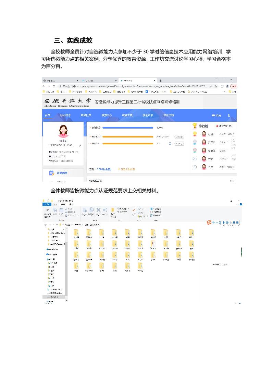The width and height of the screenshot is (272, 385).
Task: Switch to the second browser tab
Action: pyautogui.click(x=99, y=81)
